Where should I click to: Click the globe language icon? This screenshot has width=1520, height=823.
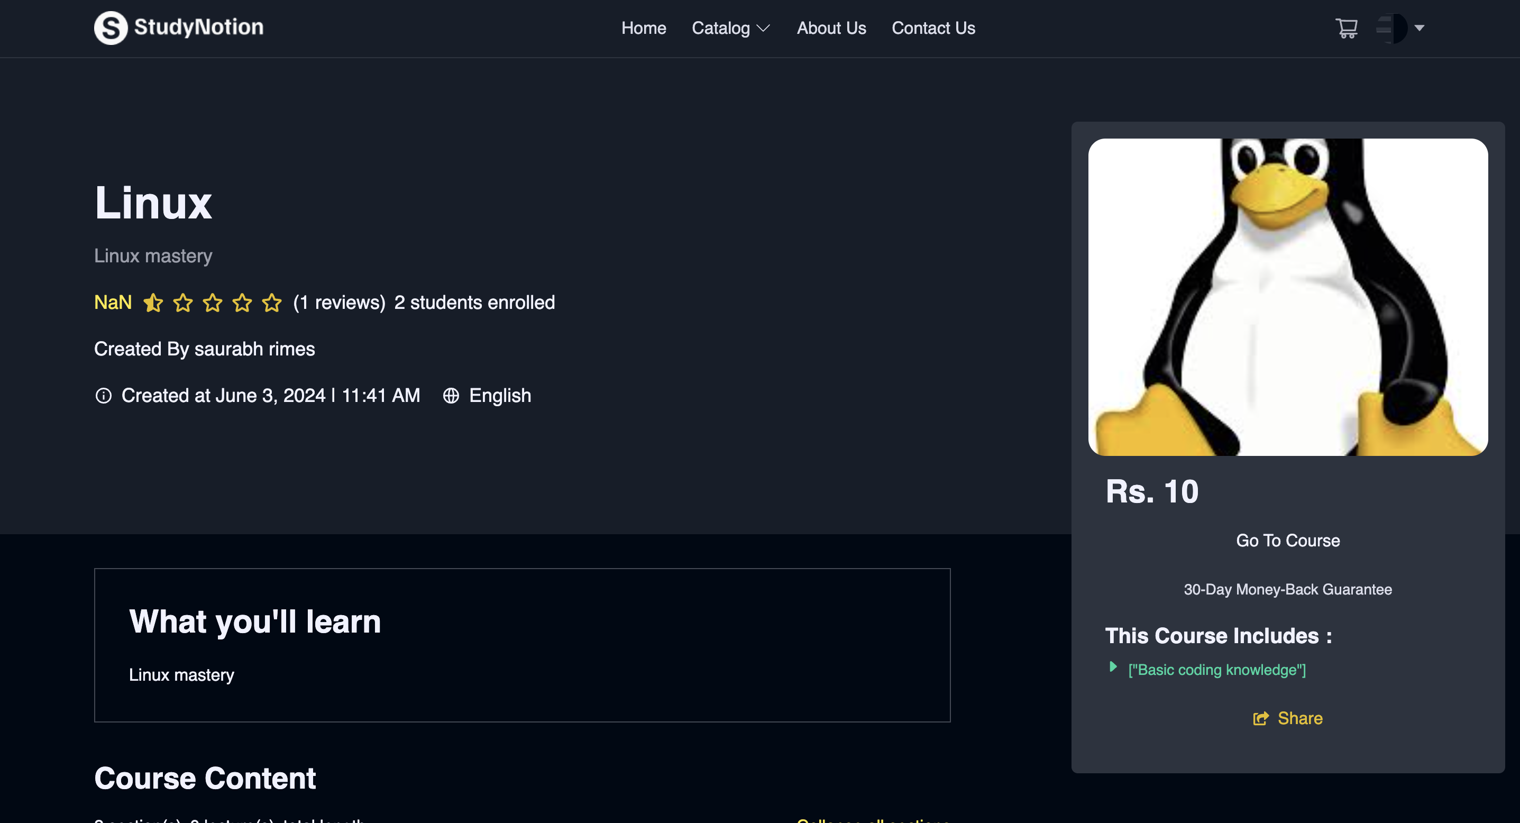tap(451, 395)
